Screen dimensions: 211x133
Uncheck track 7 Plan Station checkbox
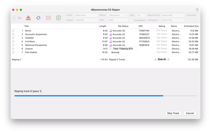click(13, 52)
